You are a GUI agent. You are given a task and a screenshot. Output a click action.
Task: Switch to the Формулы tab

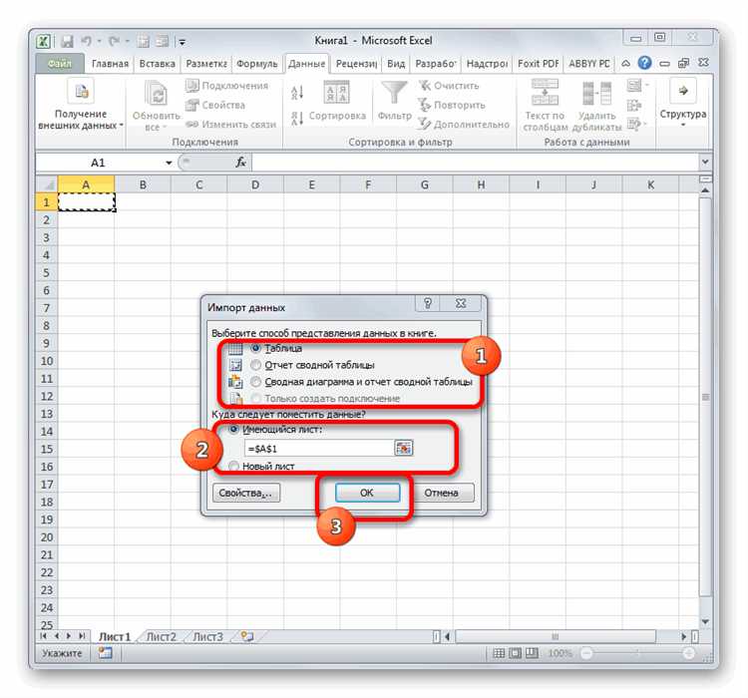[x=256, y=64]
